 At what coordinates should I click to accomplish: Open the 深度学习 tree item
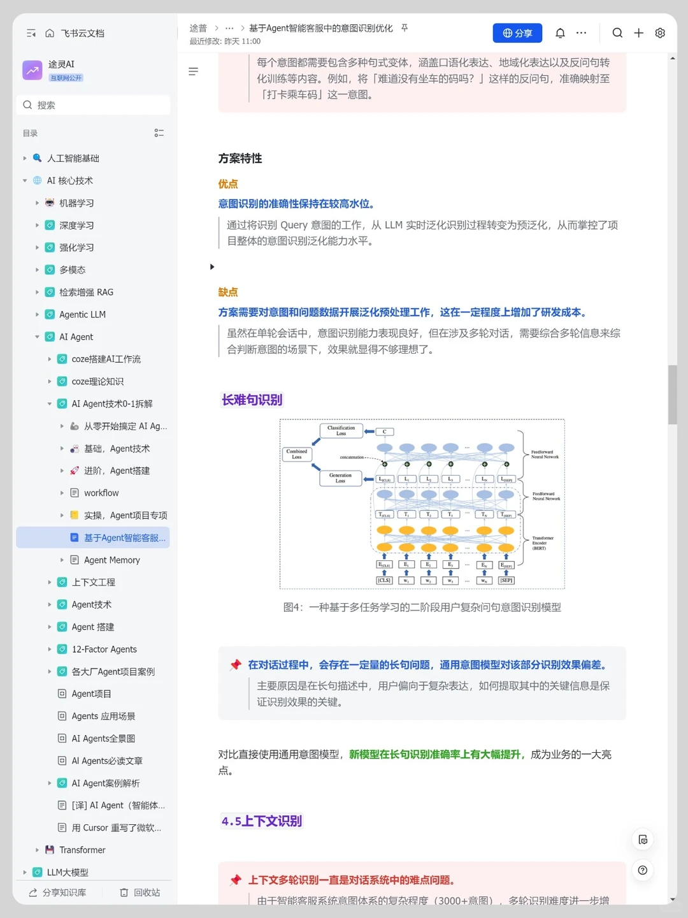[x=76, y=225]
